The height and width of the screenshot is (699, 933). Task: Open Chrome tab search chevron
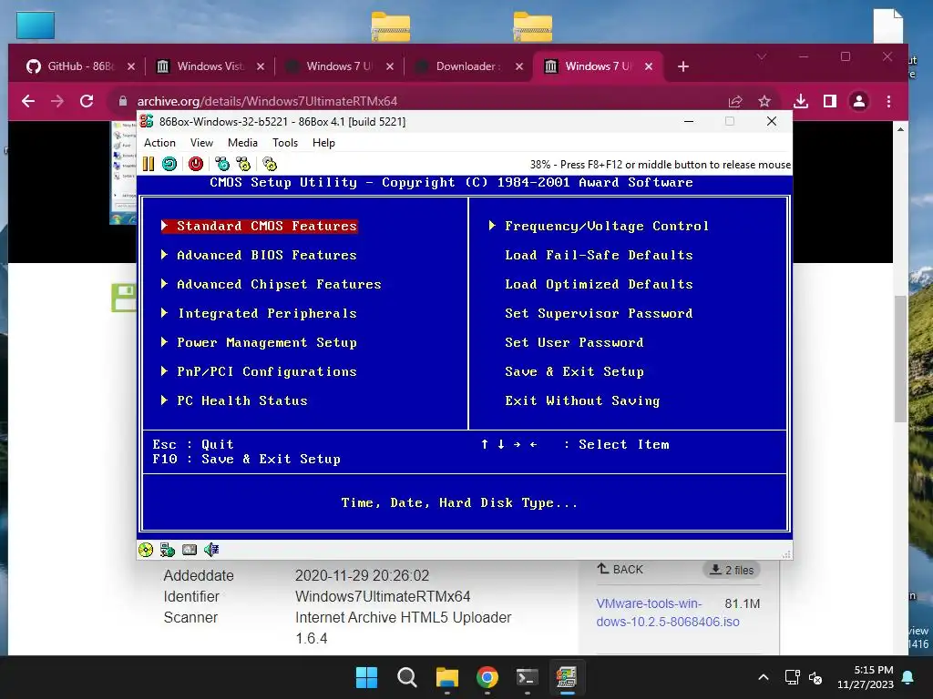pos(762,56)
